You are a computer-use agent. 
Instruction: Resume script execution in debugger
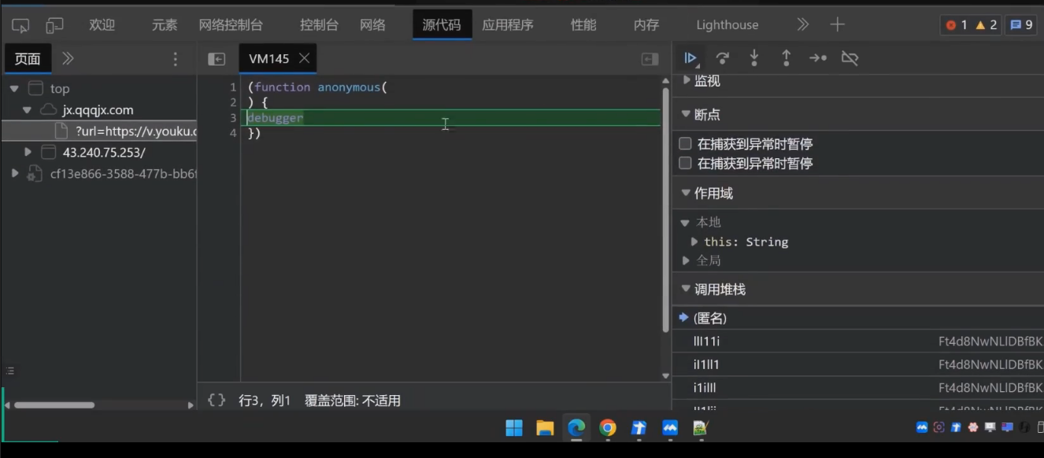(x=690, y=58)
